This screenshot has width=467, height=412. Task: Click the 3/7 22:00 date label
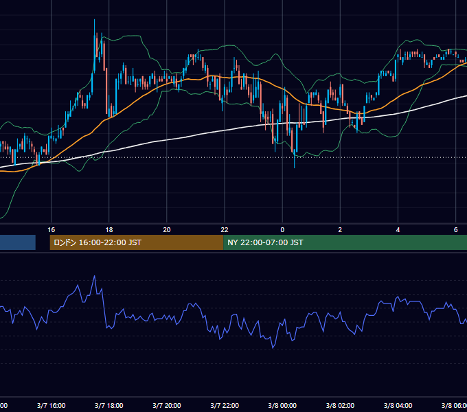click(225, 405)
